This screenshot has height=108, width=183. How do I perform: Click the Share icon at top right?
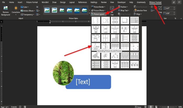point(174,2)
